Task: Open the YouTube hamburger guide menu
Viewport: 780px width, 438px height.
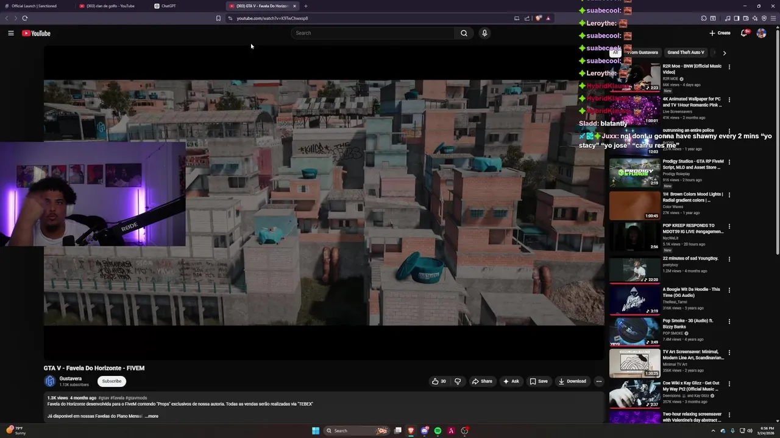Action: [11, 33]
